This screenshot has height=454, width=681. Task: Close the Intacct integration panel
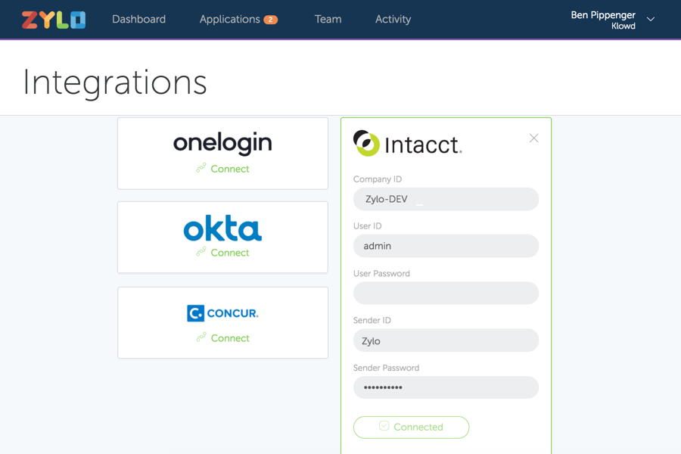533,138
